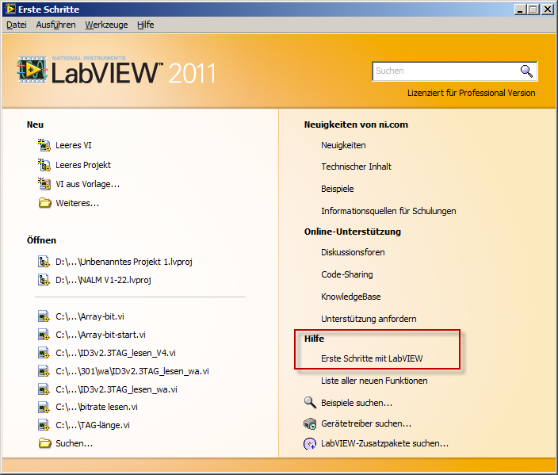Click the Gerätetreiber suchen icon

tap(310, 423)
